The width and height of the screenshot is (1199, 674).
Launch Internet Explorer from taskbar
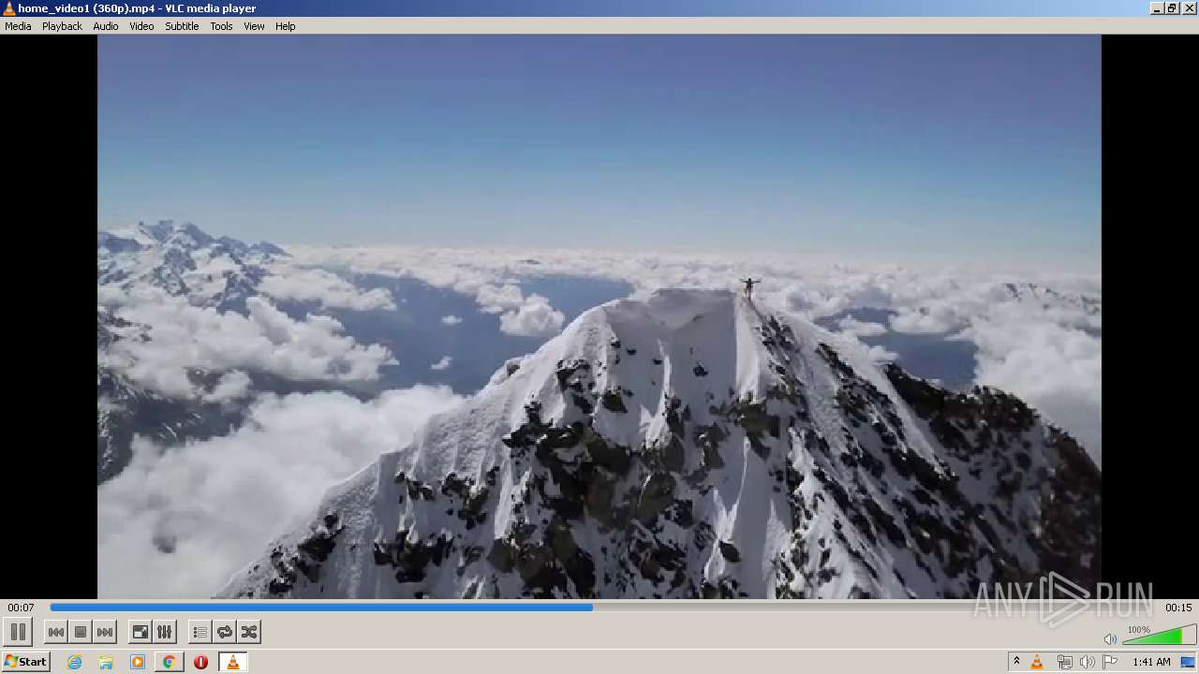tap(74, 662)
